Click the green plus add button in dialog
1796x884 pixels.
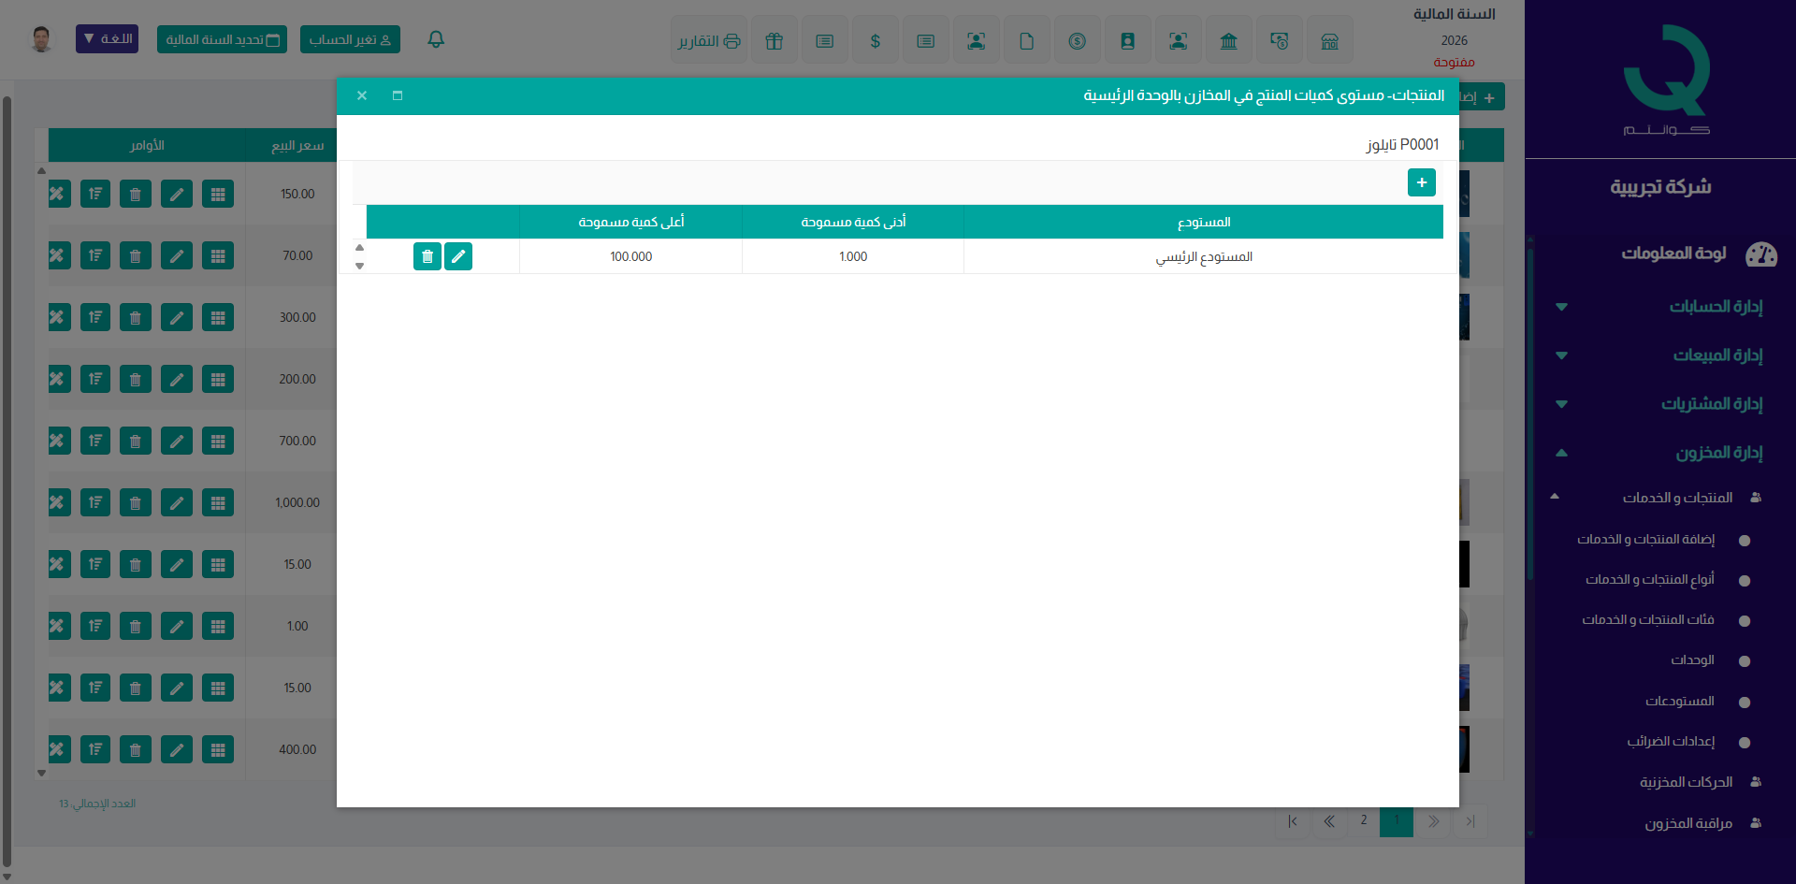(1421, 182)
